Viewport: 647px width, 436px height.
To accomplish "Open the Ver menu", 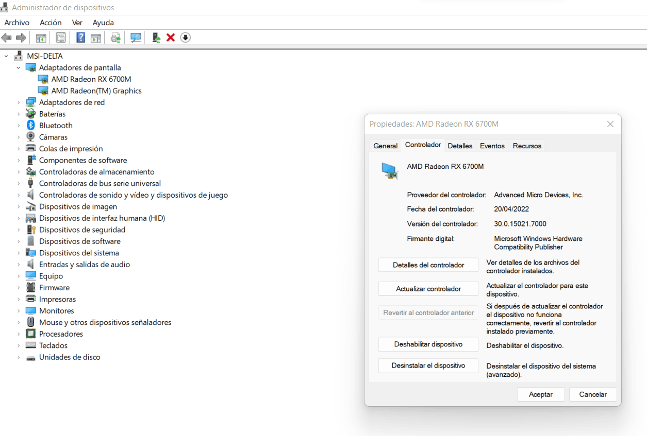I will 77,23.
